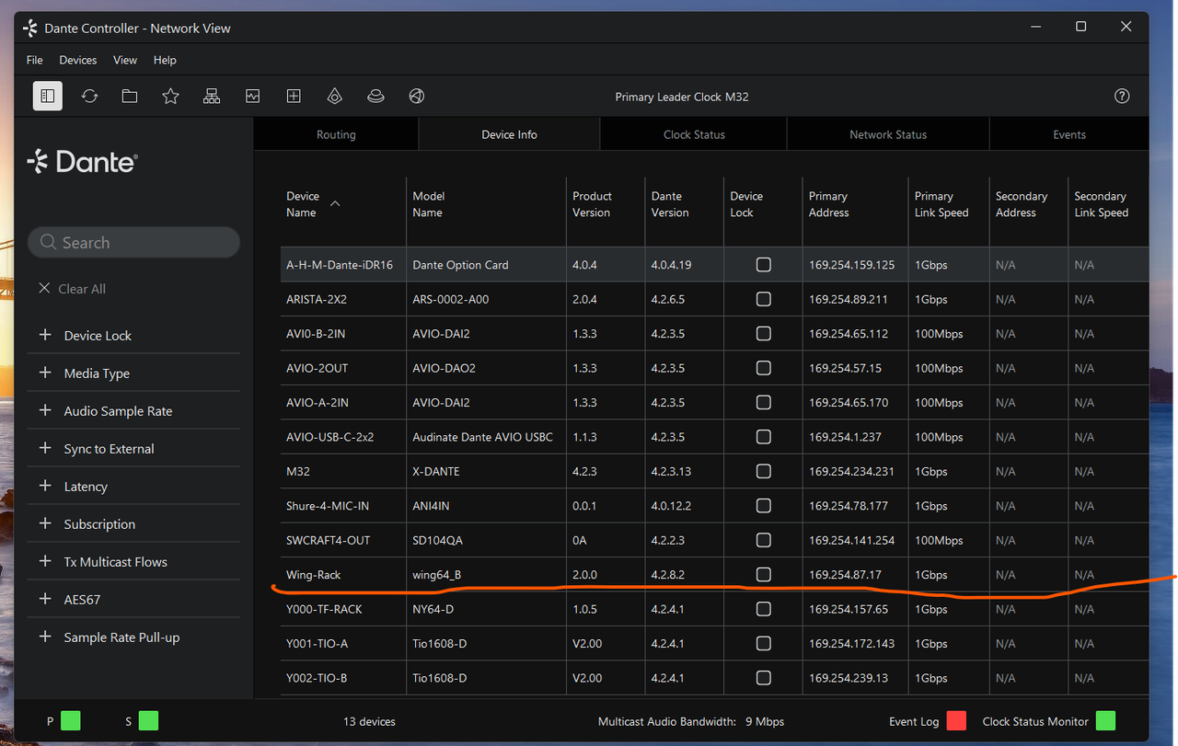
Task: Enable device lock for M32
Action: (763, 471)
